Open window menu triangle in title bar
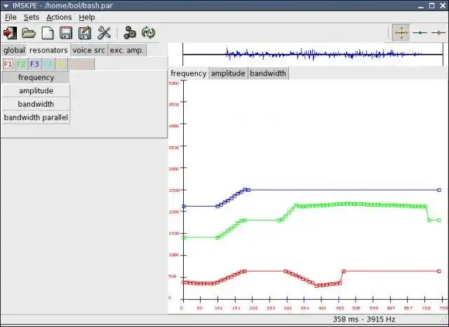The image size is (449, 327). click(6, 6)
